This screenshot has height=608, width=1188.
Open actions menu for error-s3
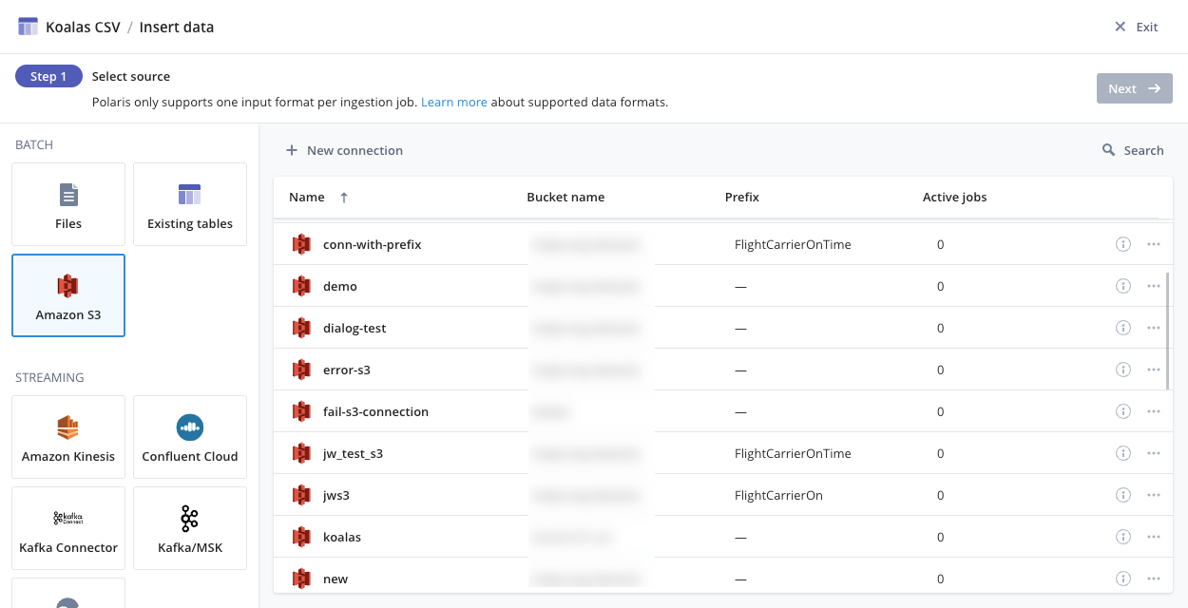(1154, 370)
